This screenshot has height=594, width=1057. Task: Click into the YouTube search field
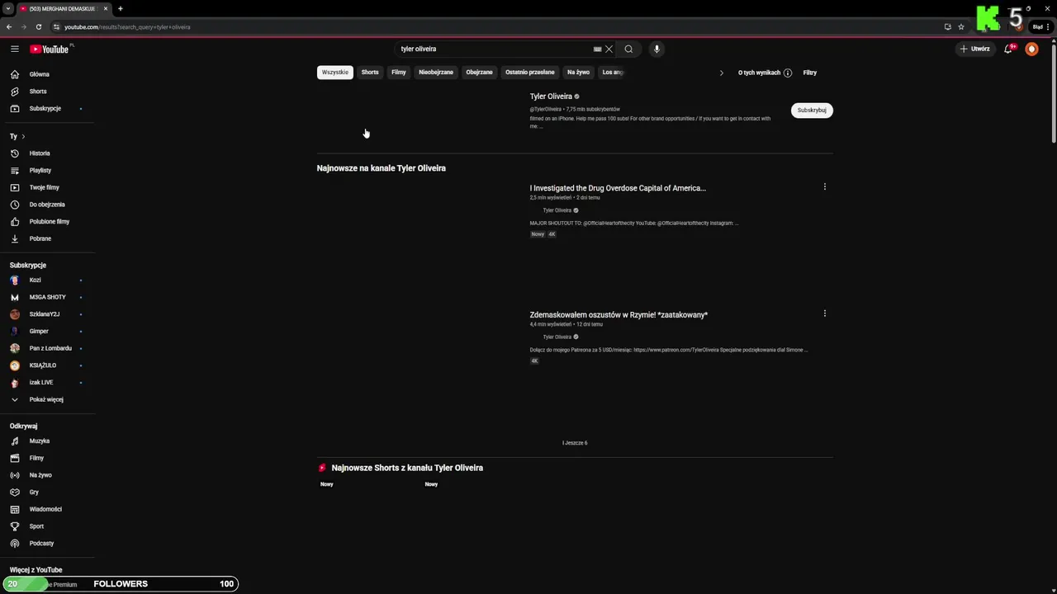pos(495,49)
